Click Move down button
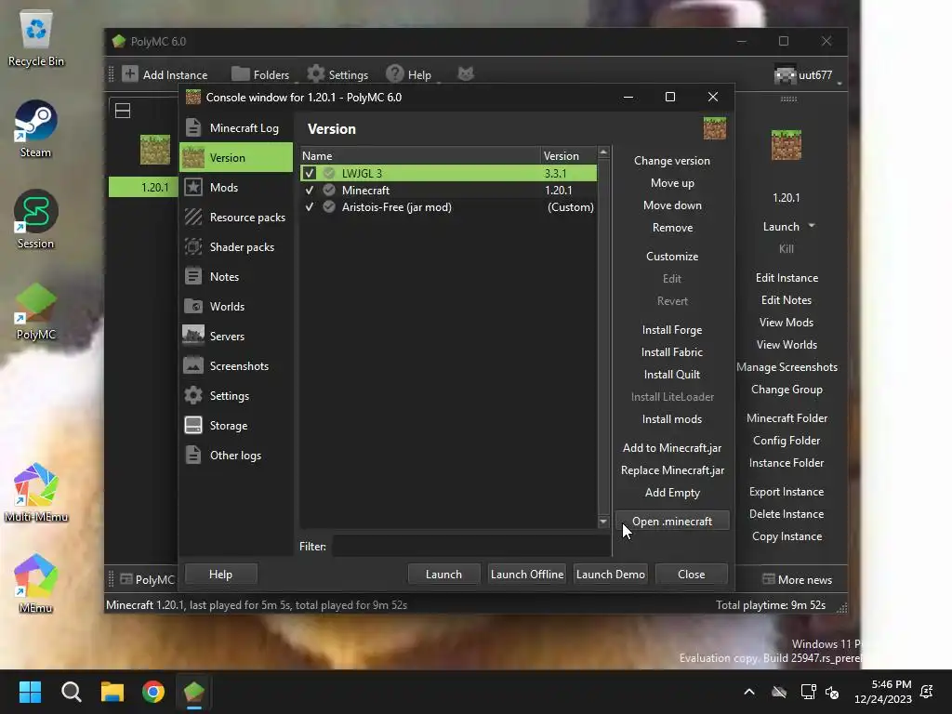This screenshot has width=952, height=714. pos(672,205)
